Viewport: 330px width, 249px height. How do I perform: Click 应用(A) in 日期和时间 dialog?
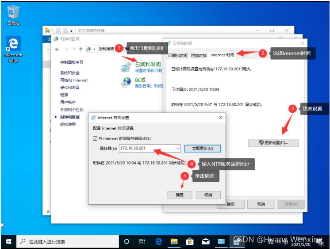click(x=291, y=204)
